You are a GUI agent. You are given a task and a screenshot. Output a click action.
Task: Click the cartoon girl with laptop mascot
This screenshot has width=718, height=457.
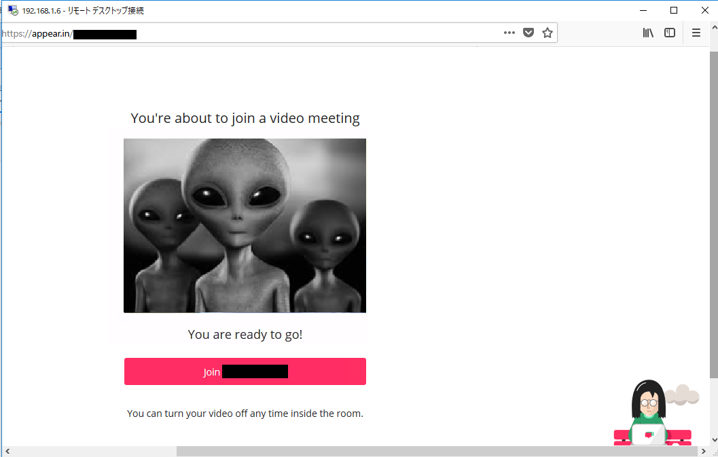click(653, 413)
